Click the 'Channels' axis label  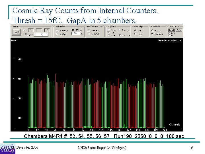pos(175,125)
